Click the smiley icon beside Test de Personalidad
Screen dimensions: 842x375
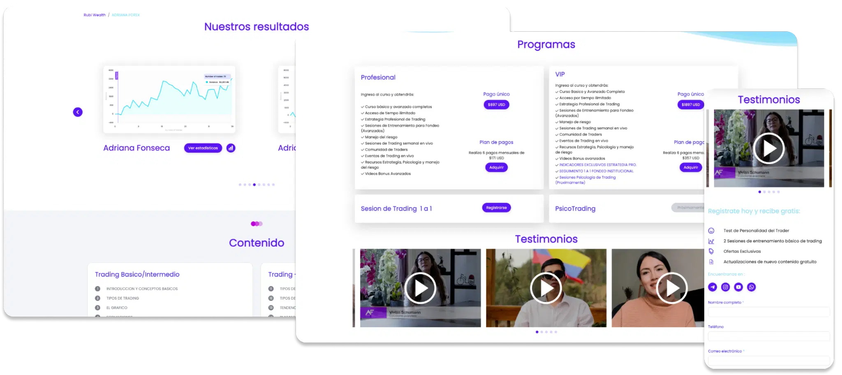coord(711,231)
